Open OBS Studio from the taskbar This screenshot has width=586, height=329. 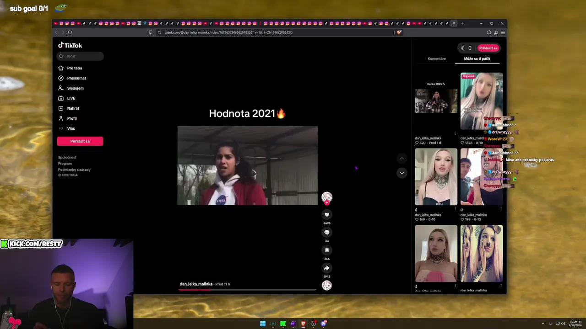pyautogui.click(x=313, y=324)
